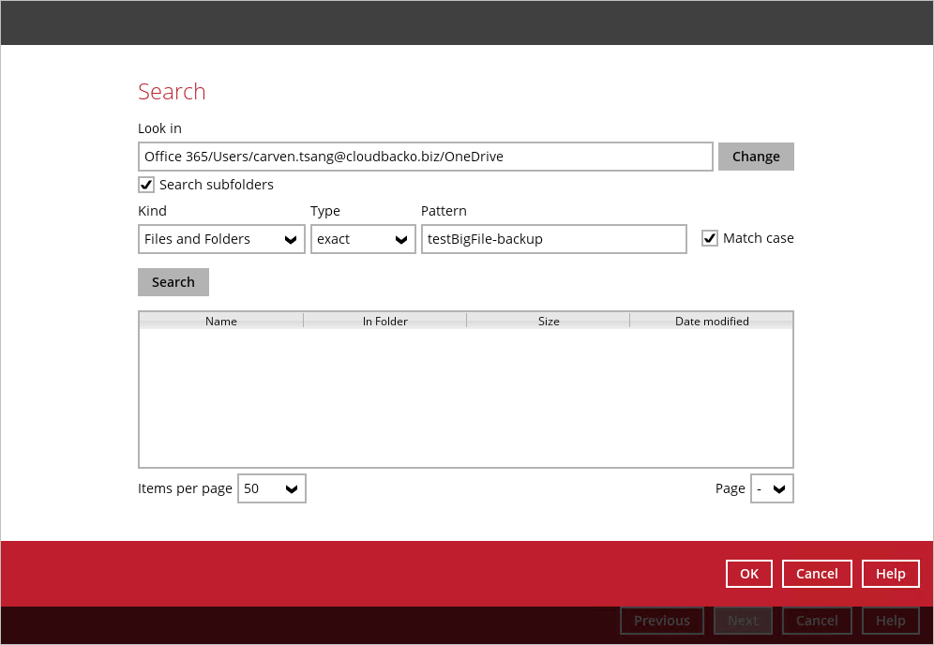Open Help from the red footer bar
Screen dimensions: 934x645
click(891, 574)
